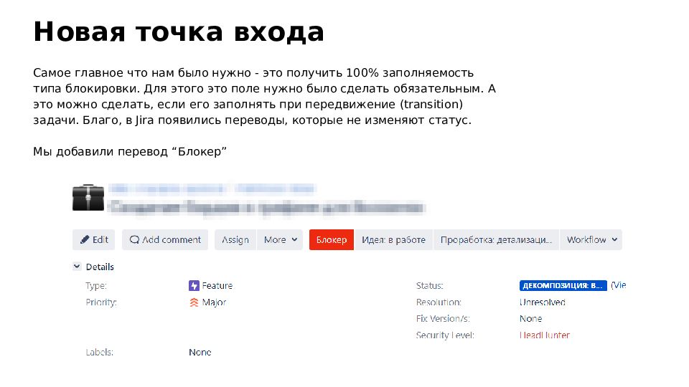Click the orange Major priority icon

(194, 302)
